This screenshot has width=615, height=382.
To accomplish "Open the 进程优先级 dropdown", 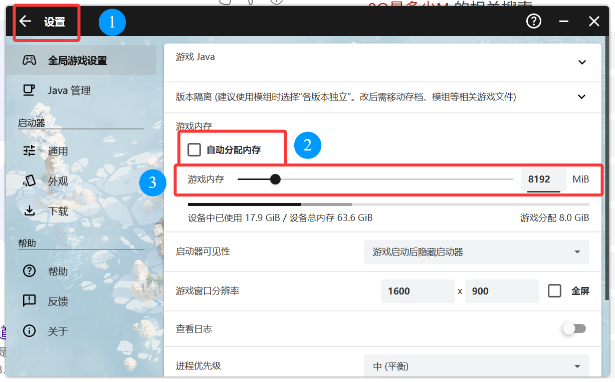I will pyautogui.click(x=476, y=366).
